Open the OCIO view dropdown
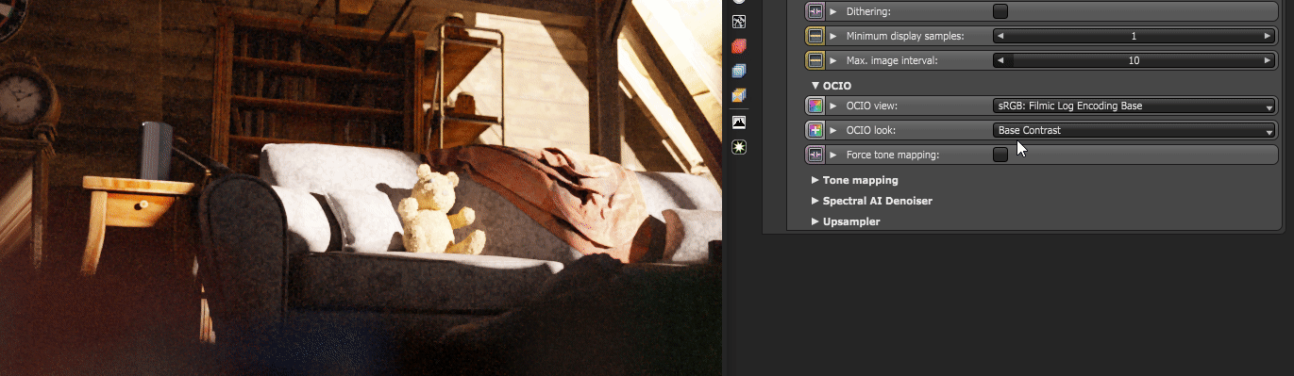The image size is (1294, 376). point(1134,106)
